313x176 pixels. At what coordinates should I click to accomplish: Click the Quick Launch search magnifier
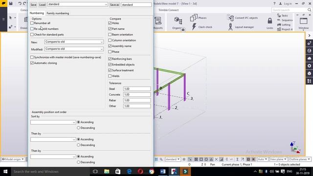pyautogui.click(x=309, y=10)
